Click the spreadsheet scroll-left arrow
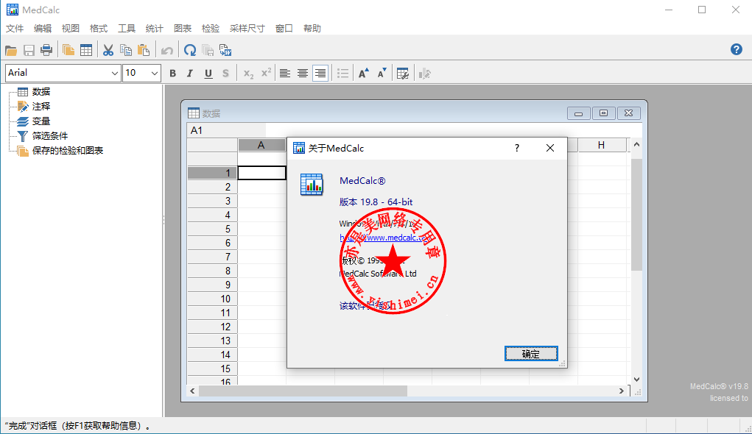 (192, 391)
